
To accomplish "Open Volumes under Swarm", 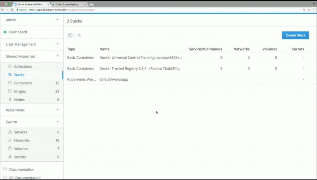I will click(21, 149).
